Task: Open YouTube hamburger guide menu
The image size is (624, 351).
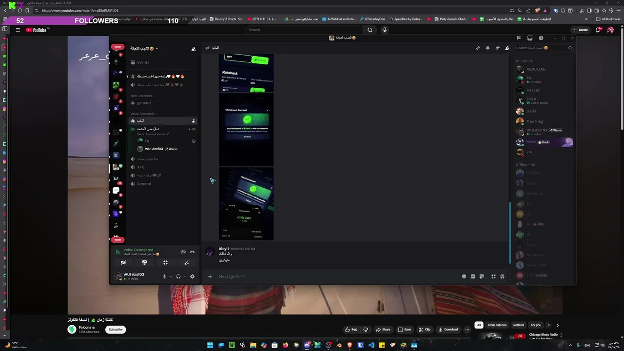Action: tap(18, 30)
